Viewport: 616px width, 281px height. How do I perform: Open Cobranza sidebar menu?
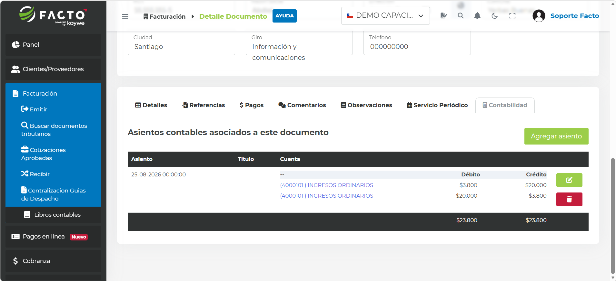tap(53, 261)
